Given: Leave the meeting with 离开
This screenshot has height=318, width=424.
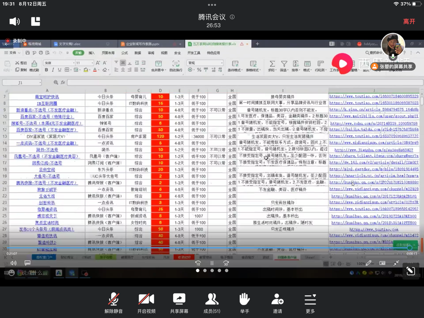Looking at the screenshot, I should coord(409,21).
